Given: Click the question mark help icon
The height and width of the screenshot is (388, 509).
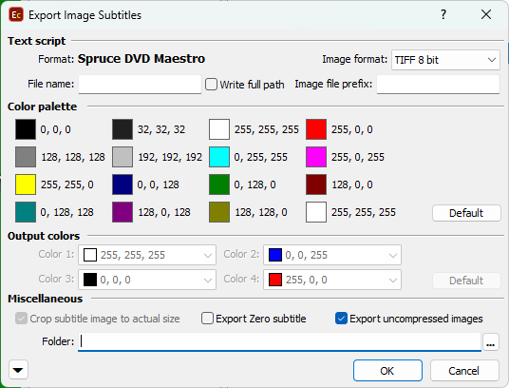Looking at the screenshot, I should pyautogui.click(x=443, y=14).
